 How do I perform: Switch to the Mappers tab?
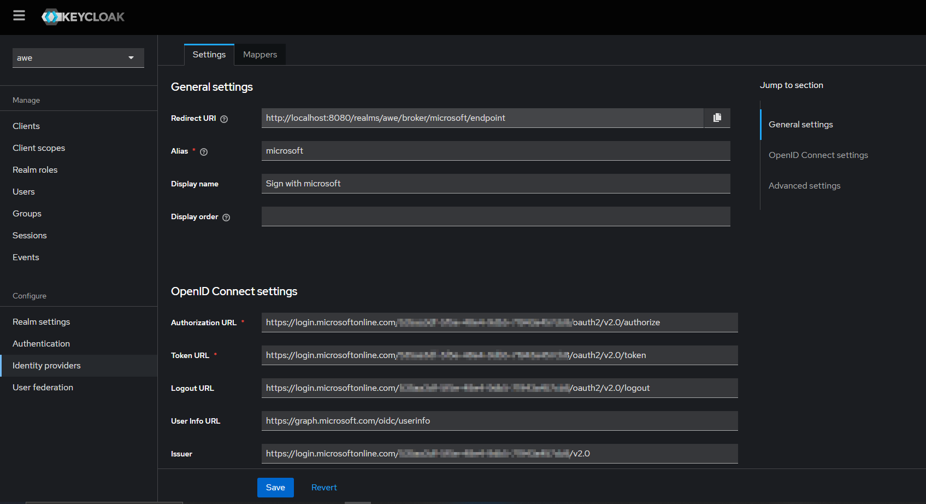click(260, 55)
